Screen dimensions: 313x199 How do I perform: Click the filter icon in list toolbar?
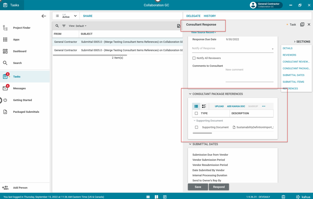click(64, 26)
